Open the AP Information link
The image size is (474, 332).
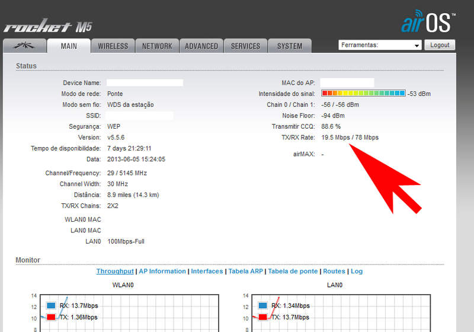point(162,271)
